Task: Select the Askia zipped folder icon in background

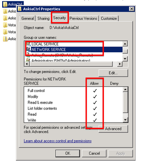Action: point(5,39)
